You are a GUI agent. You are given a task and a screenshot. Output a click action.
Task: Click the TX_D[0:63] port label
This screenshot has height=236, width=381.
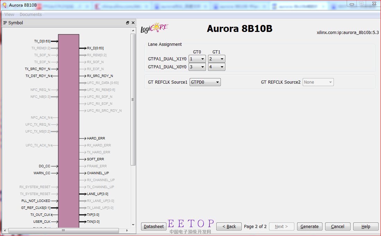pyautogui.click(x=42, y=41)
